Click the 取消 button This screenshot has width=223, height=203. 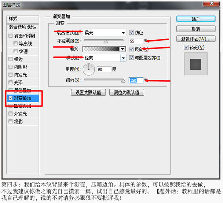[x=196, y=29]
